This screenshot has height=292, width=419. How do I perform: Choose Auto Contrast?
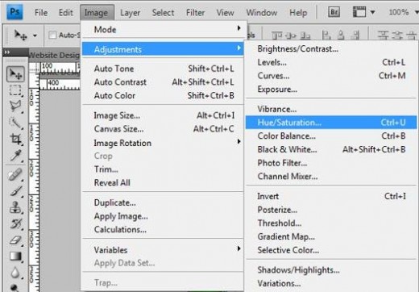(163, 82)
